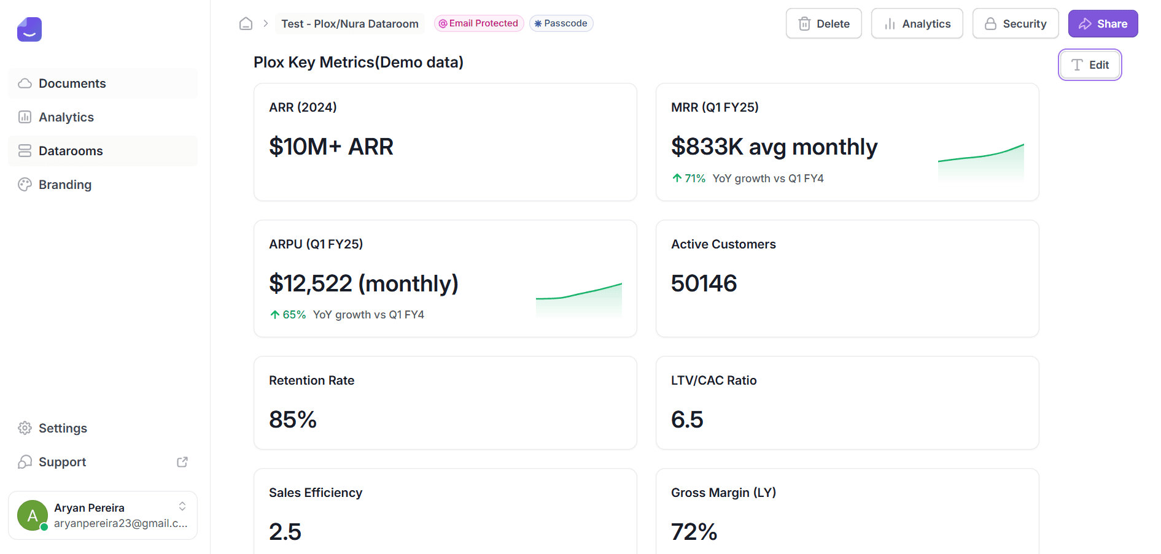
Task: Click the text icon on Edit
Action: coord(1077,65)
